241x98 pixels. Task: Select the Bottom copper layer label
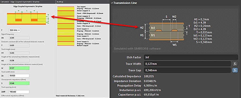(82, 46)
